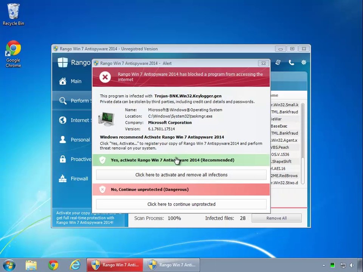Image resolution: width=363 pixels, height=272 pixels.
Task: Click the volume speaker icon in tray
Action: (352, 265)
